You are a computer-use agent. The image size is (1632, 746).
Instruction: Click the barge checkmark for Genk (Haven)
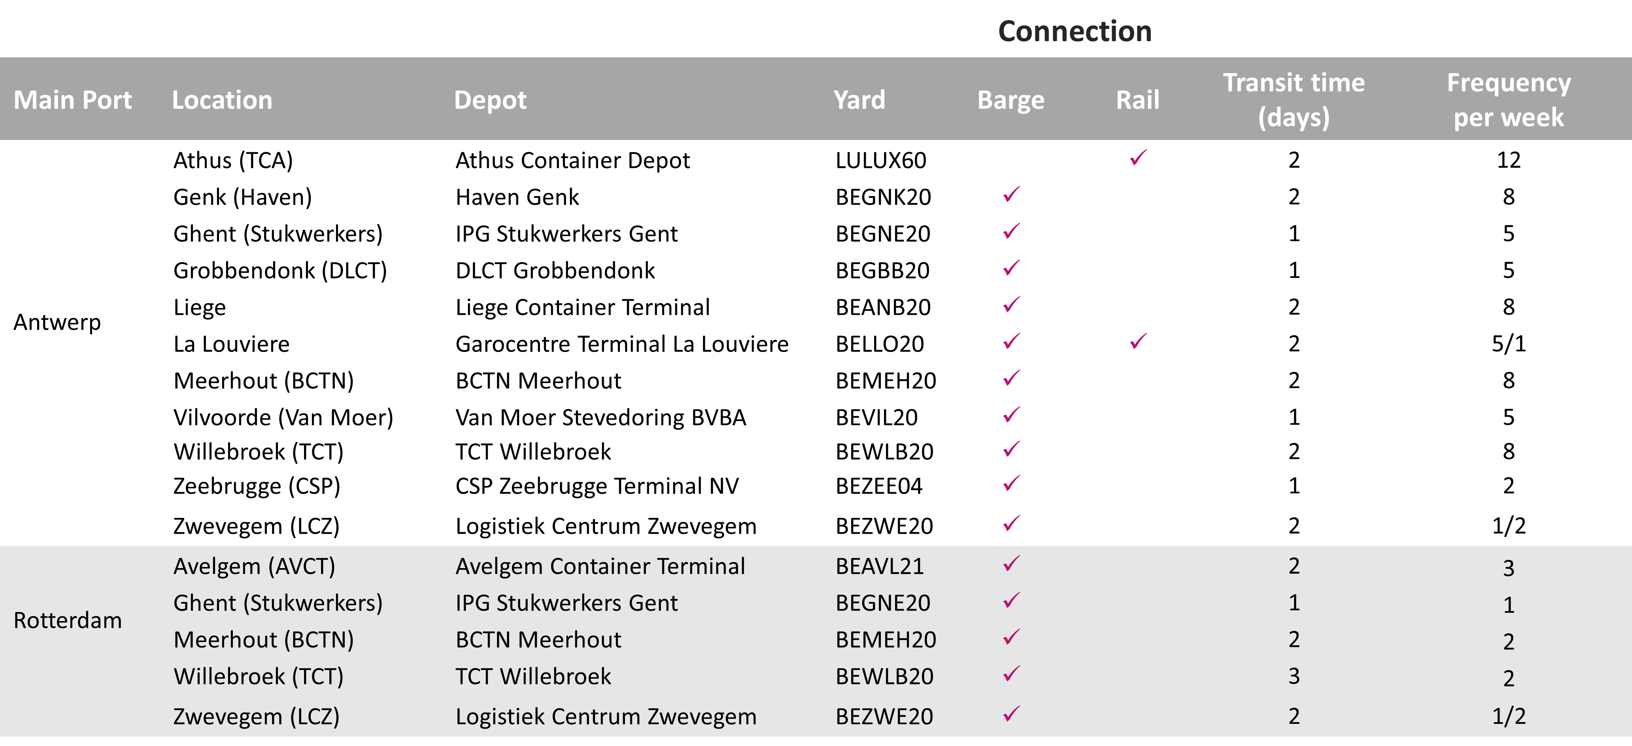[x=1011, y=195]
